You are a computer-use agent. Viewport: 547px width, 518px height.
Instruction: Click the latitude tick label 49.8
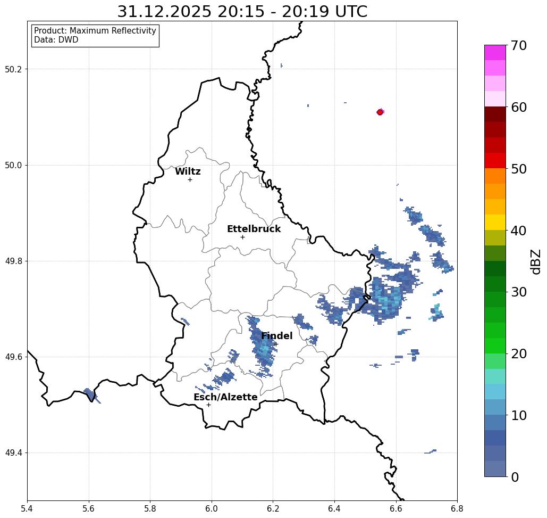tap(13, 261)
